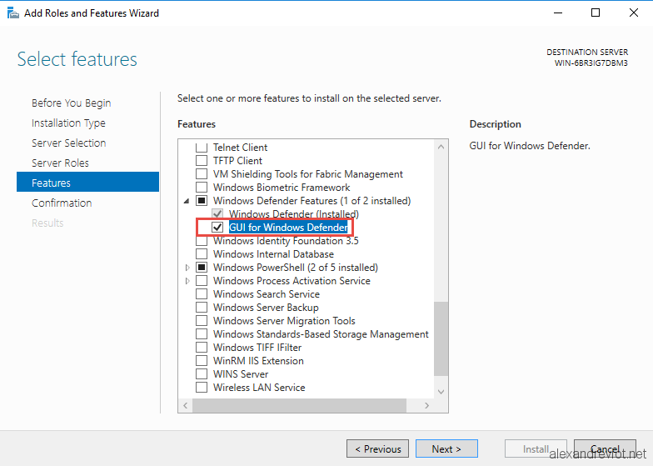Uncheck GUI for Windows Defender
This screenshot has width=653, height=466.
click(x=217, y=227)
